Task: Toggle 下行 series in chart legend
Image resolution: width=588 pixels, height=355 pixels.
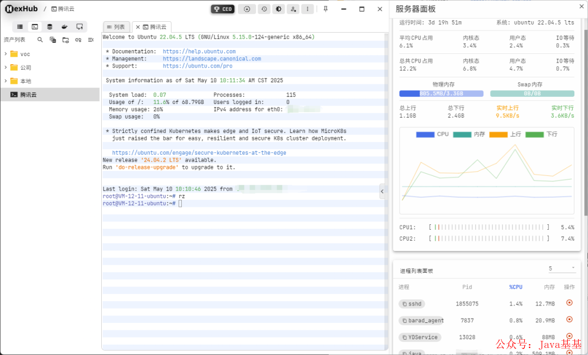Action: [x=541, y=134]
